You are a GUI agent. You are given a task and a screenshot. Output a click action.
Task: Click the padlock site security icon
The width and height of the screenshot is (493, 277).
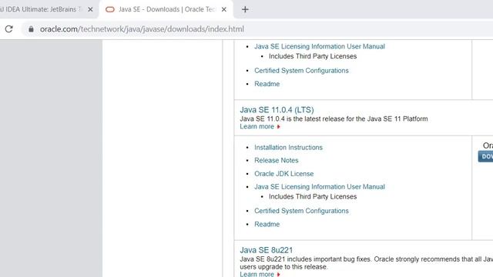pos(31,29)
